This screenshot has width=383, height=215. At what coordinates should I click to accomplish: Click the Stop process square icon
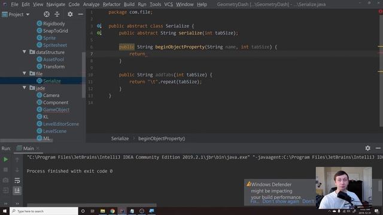[5, 170]
